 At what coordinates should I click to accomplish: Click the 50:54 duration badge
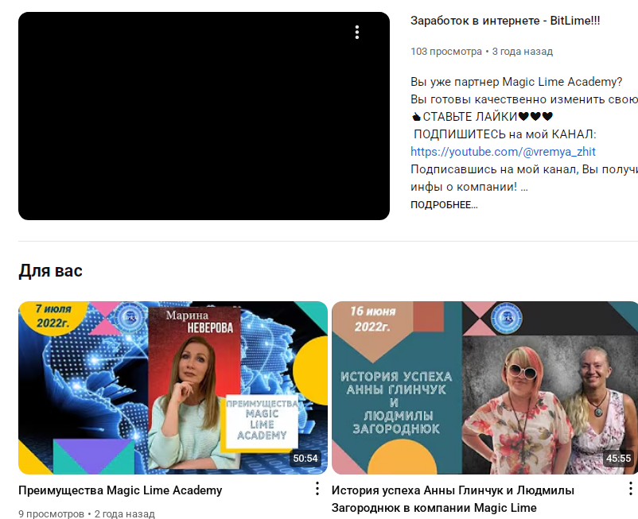click(305, 459)
